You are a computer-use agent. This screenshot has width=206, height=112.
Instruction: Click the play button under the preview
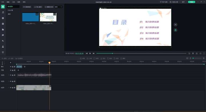coord(90,53)
